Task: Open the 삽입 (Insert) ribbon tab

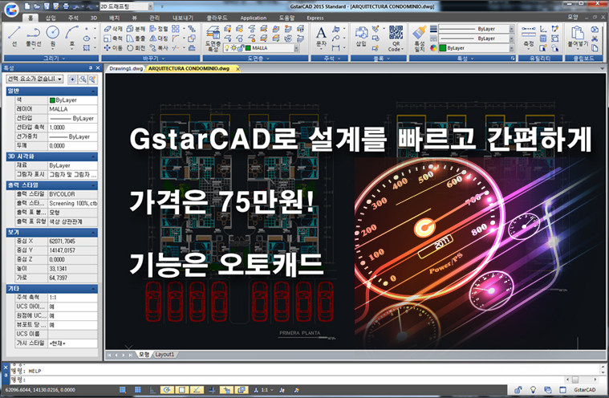Action: click(51, 18)
